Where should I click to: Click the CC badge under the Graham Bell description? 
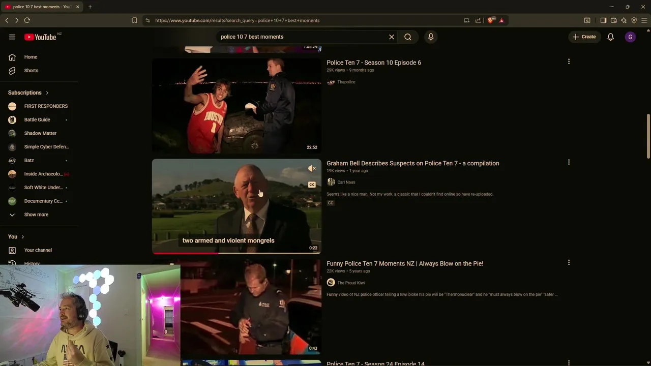[x=331, y=203]
